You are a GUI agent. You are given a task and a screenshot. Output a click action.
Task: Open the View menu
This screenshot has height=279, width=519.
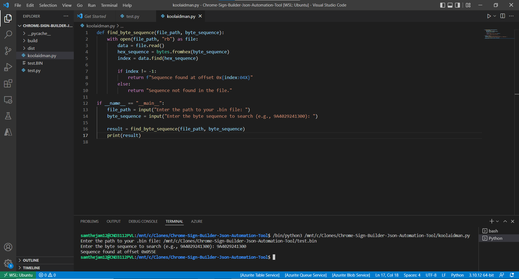[x=67, y=5]
